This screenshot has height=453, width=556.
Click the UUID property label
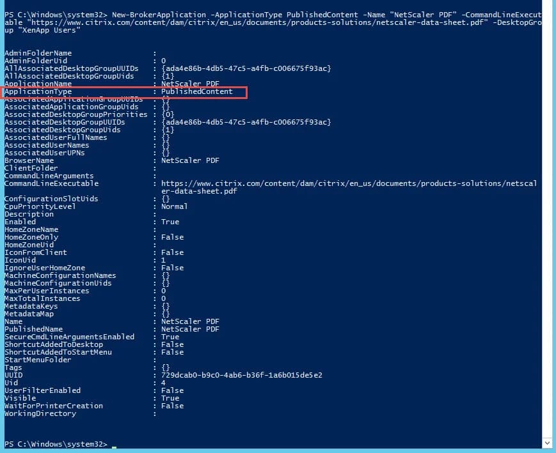coord(13,376)
